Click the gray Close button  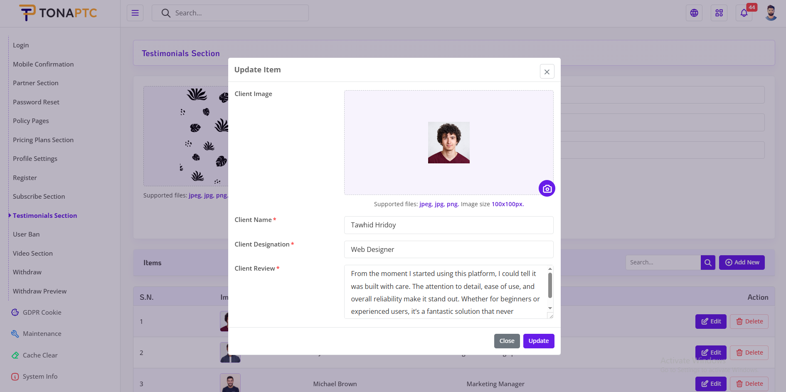507,341
